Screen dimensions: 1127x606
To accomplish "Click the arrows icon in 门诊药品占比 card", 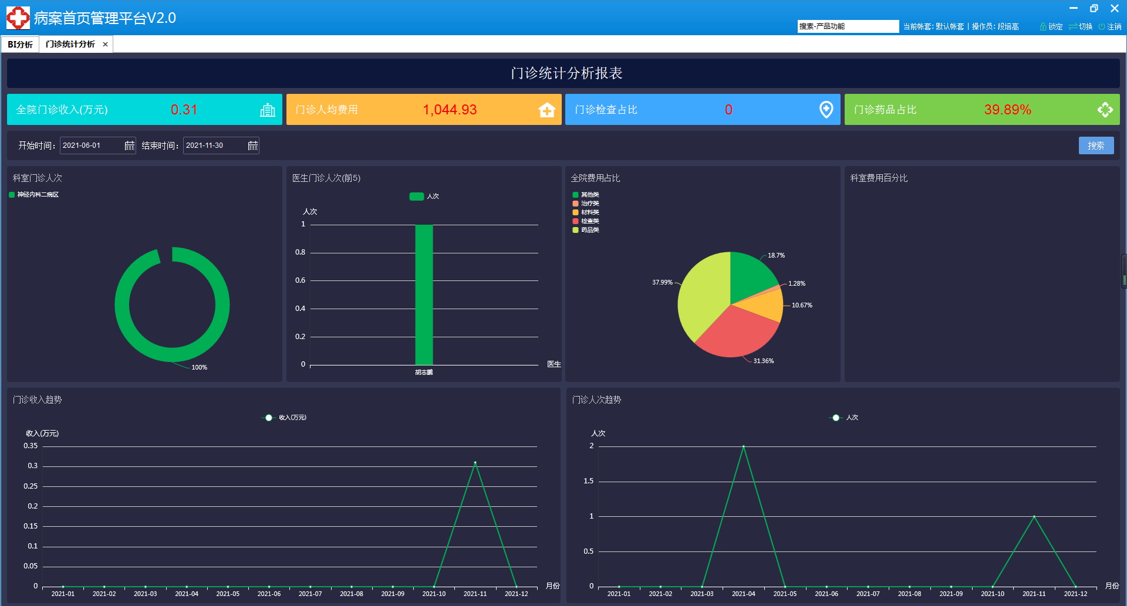I will (1105, 110).
